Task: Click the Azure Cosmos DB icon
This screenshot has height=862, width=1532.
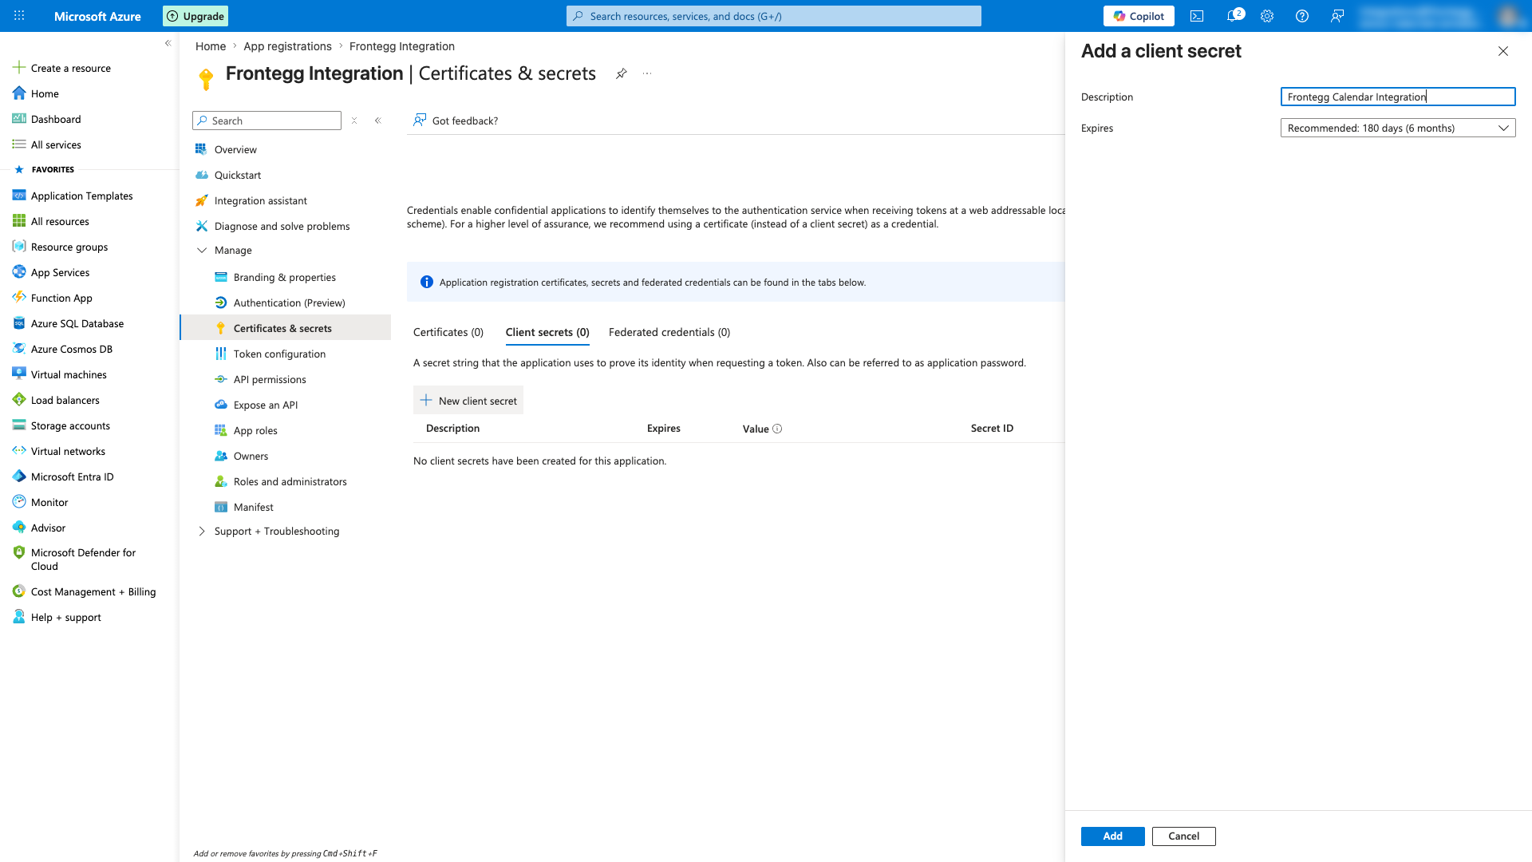Action: [19, 349]
